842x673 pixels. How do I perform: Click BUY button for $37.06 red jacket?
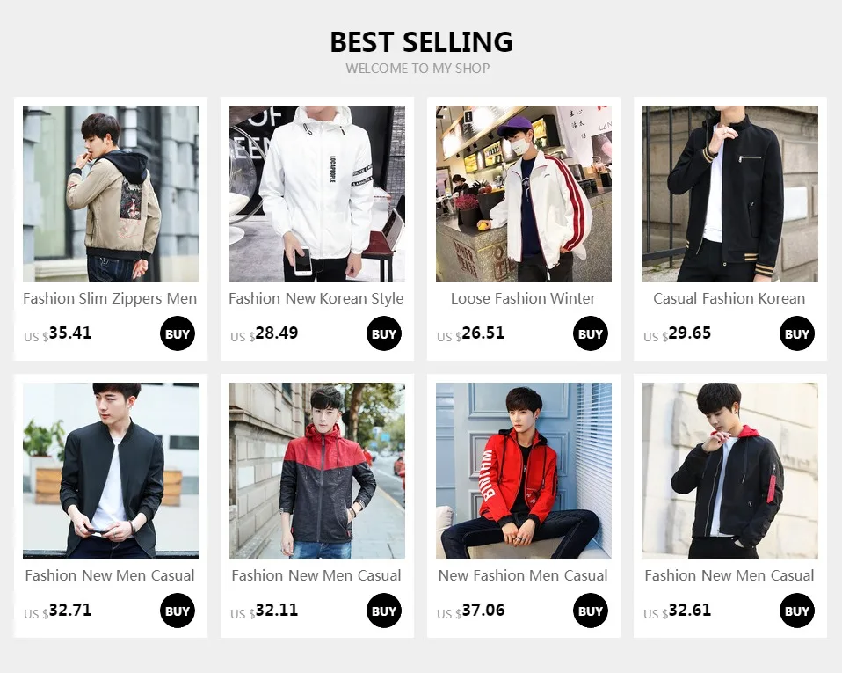coord(590,611)
